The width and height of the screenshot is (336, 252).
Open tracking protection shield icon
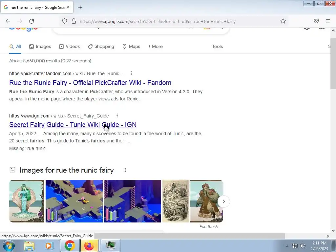tap(65, 21)
